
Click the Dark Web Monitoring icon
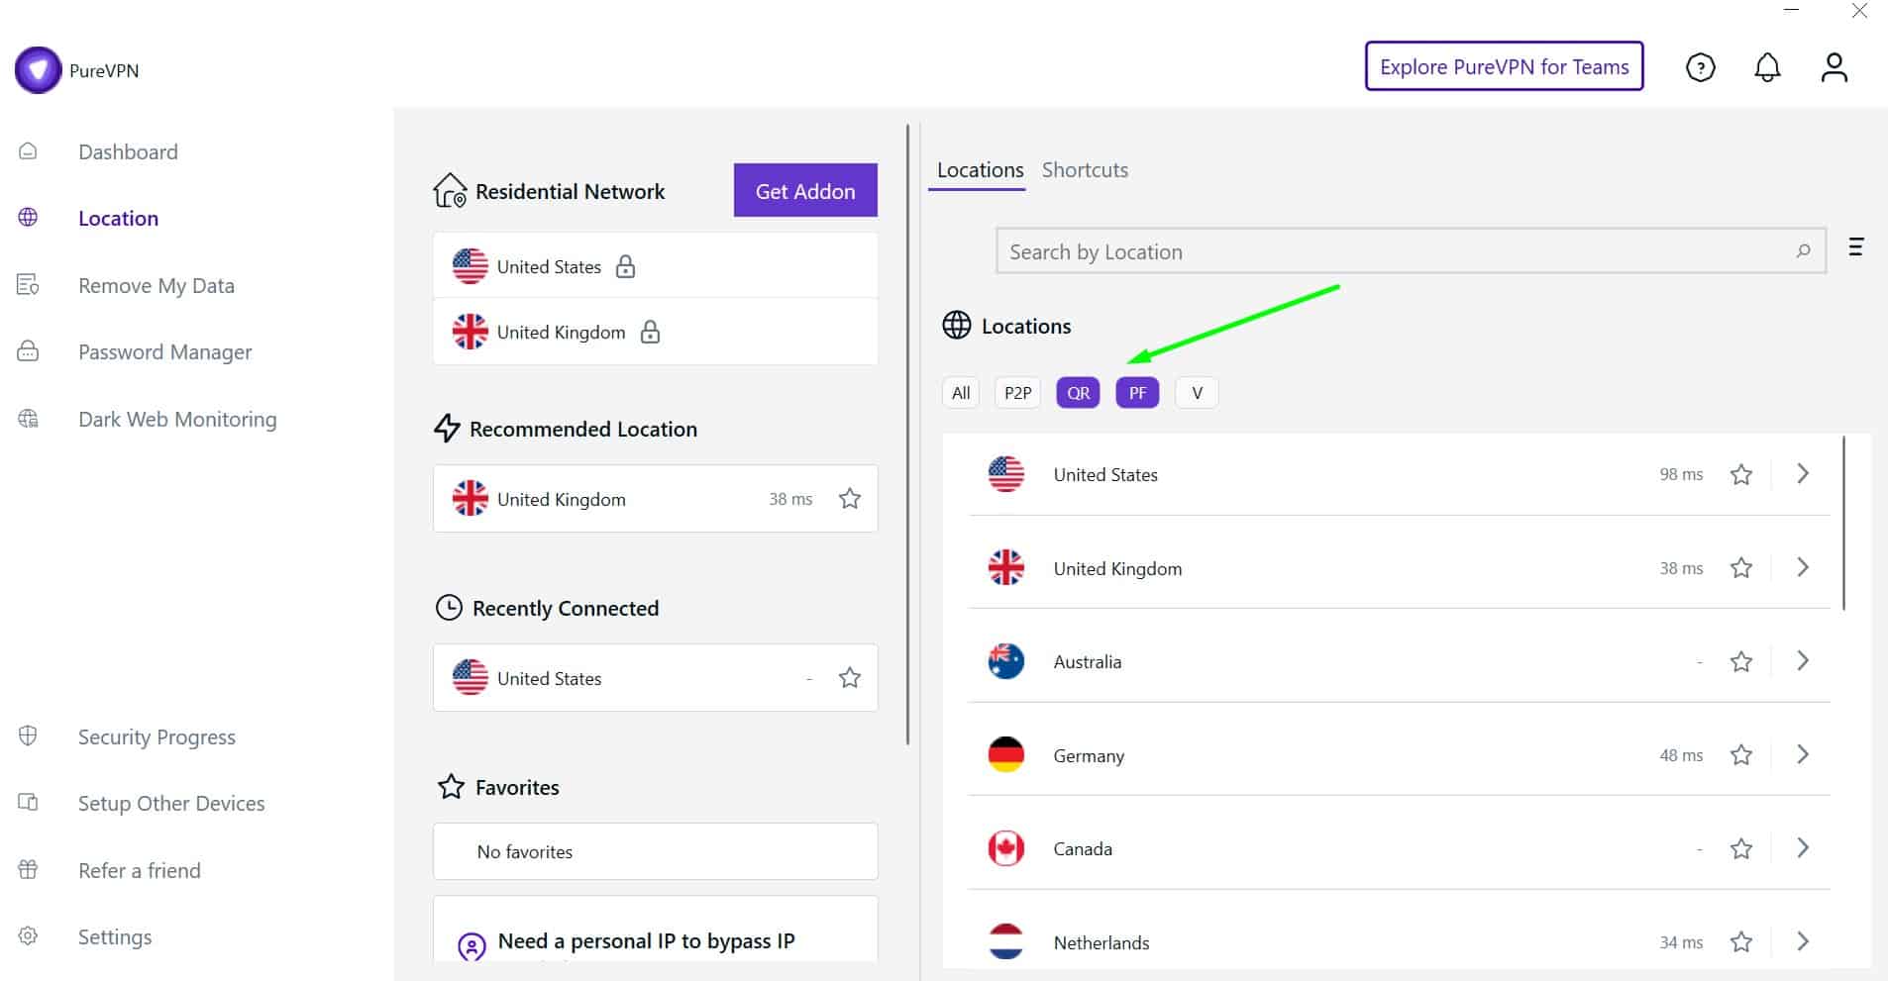[28, 419]
